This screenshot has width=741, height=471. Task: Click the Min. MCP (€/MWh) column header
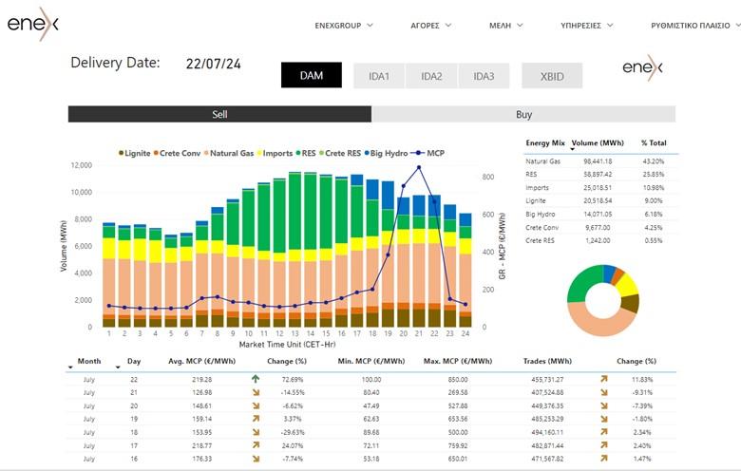click(371, 361)
